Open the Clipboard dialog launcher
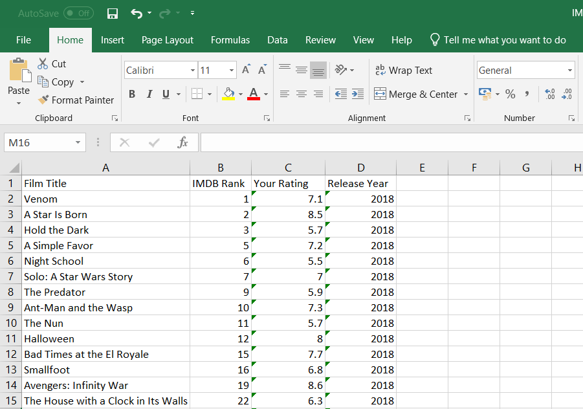Screen dimensions: 583x409 [115, 118]
